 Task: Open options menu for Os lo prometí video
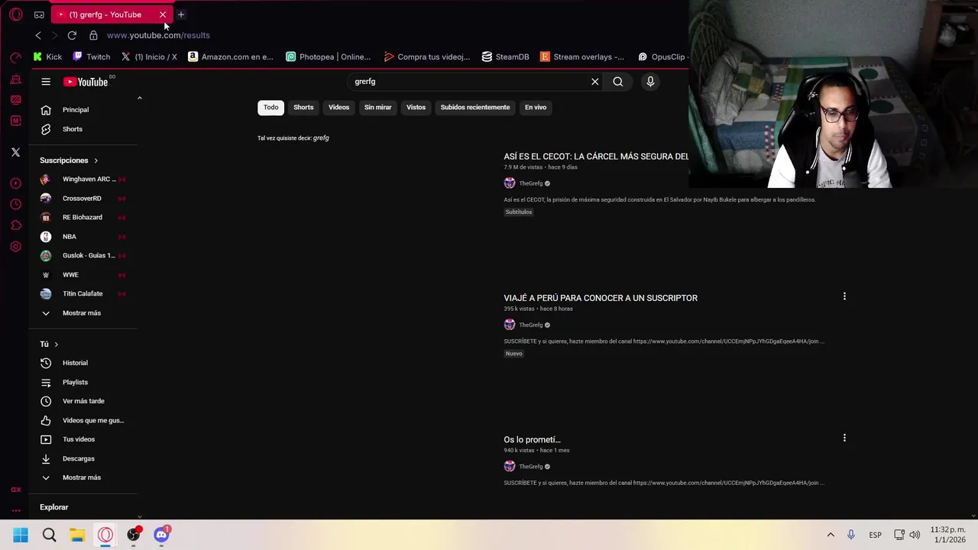click(844, 438)
